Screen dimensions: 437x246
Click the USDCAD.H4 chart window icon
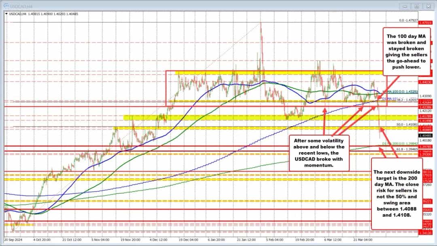(6, 5)
